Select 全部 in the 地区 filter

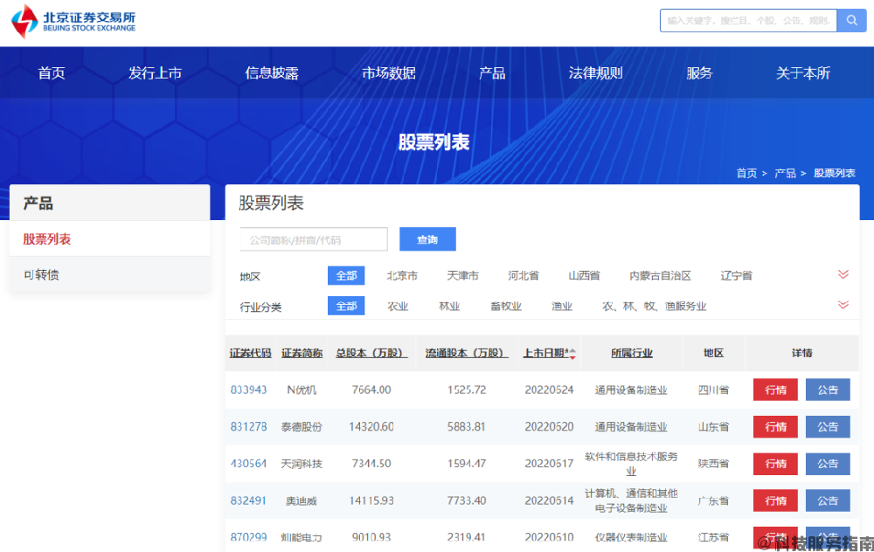click(x=346, y=276)
